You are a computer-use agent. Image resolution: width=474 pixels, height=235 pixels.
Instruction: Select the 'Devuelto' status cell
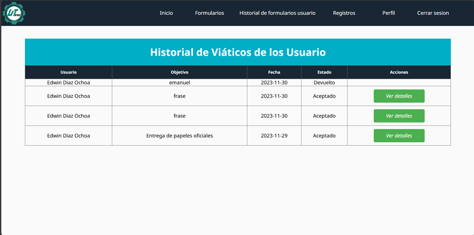click(324, 82)
